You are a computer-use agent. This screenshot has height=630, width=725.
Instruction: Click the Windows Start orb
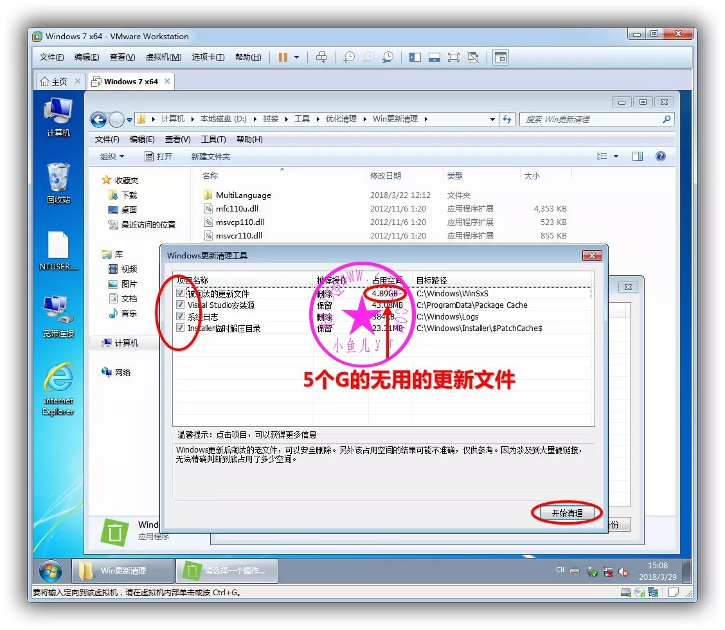pos(51,570)
